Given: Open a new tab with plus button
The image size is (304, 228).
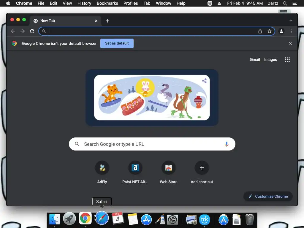Looking at the screenshot, I should coord(107,21).
